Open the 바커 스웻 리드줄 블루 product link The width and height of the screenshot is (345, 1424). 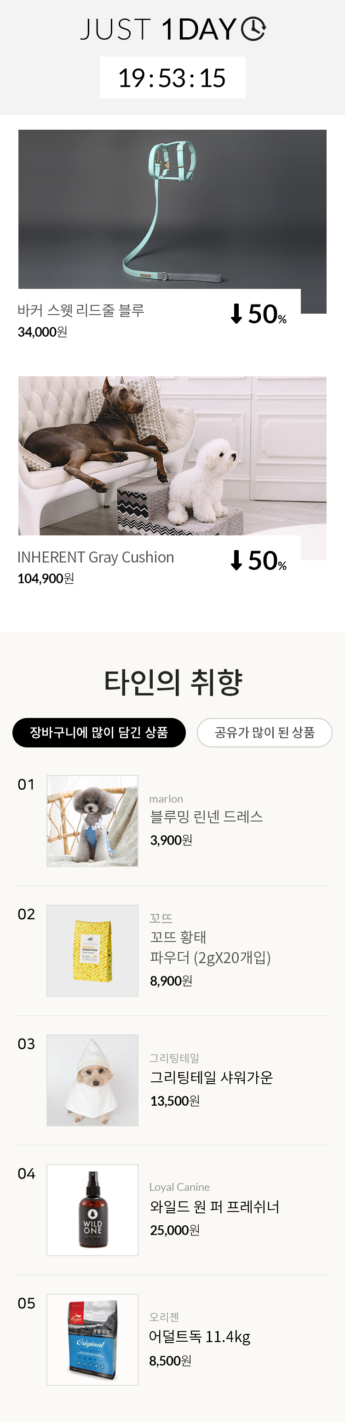[x=80, y=310]
